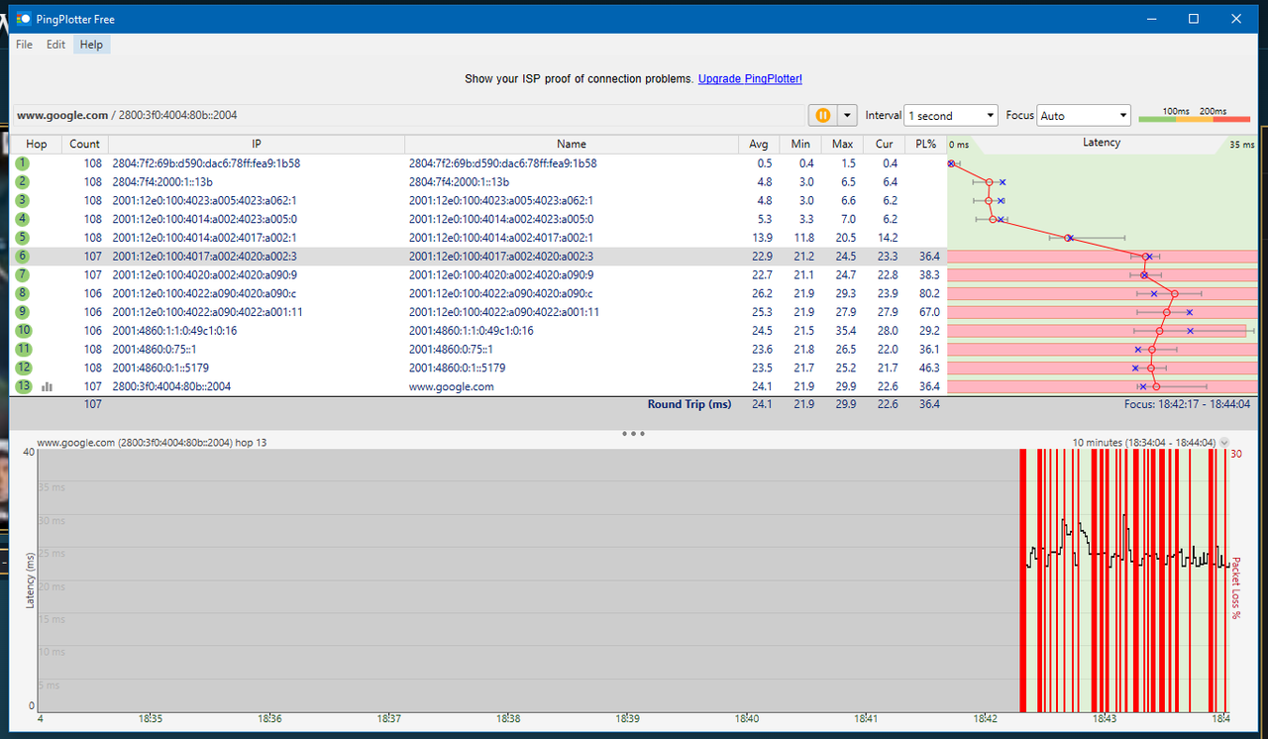This screenshot has height=739, width=1268.
Task: Click the 46.3 packet loss value in hop 12
Action: pos(928,368)
